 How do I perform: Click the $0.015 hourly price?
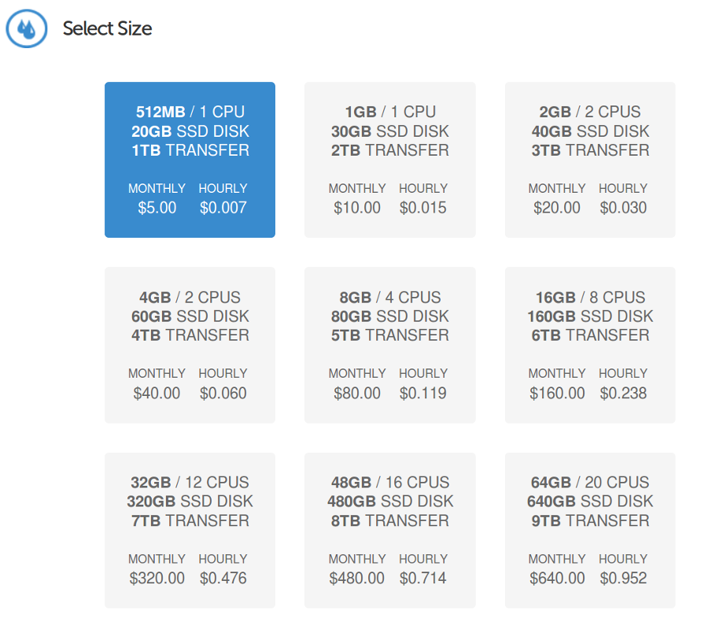(422, 208)
